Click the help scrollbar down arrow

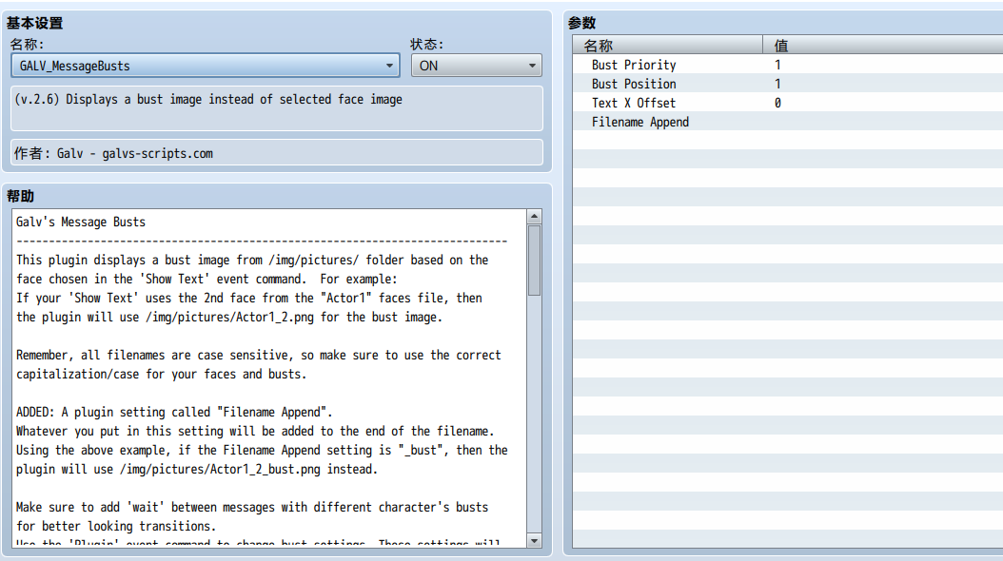click(534, 540)
